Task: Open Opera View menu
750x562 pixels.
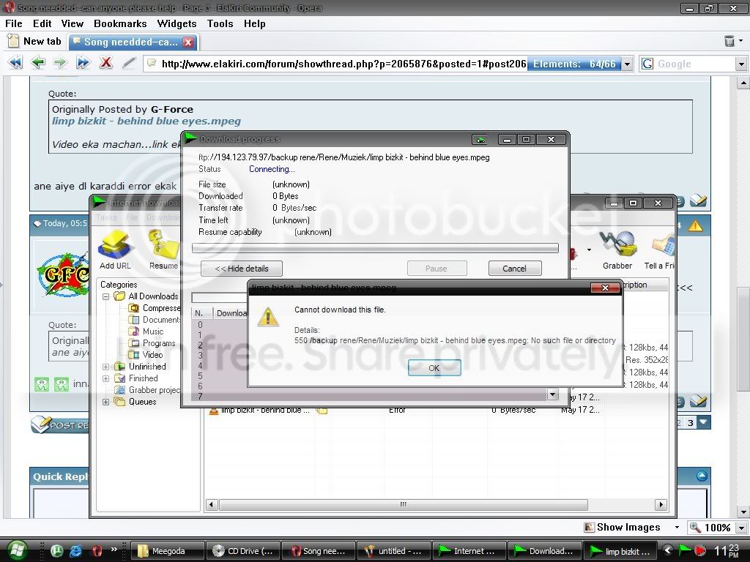Action: (73, 23)
